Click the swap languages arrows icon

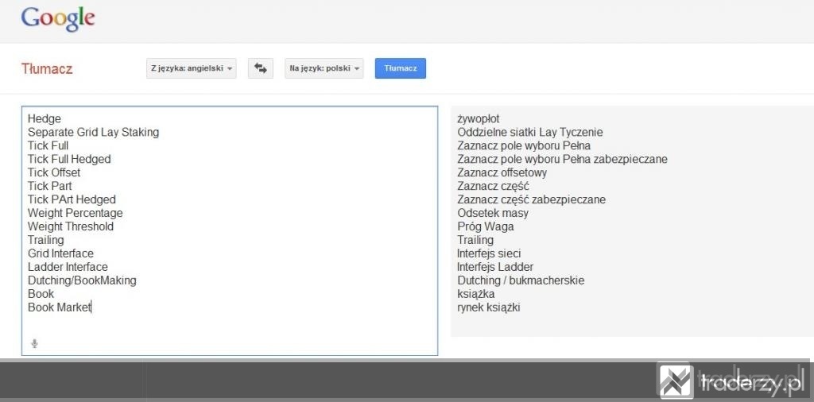tap(261, 68)
